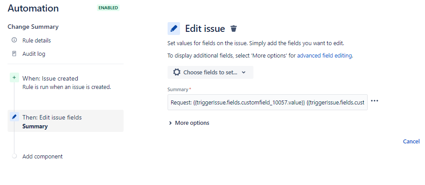
Task: Click the info icon beside Rule details
Action: (x=14, y=40)
